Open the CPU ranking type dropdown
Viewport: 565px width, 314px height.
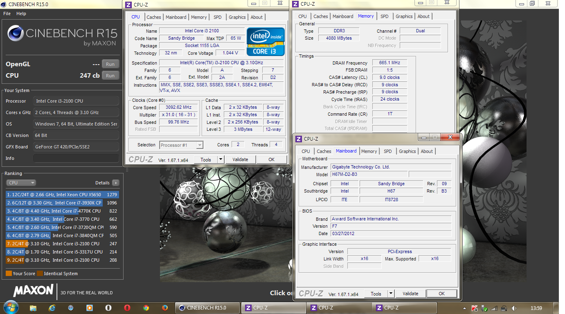(x=21, y=183)
